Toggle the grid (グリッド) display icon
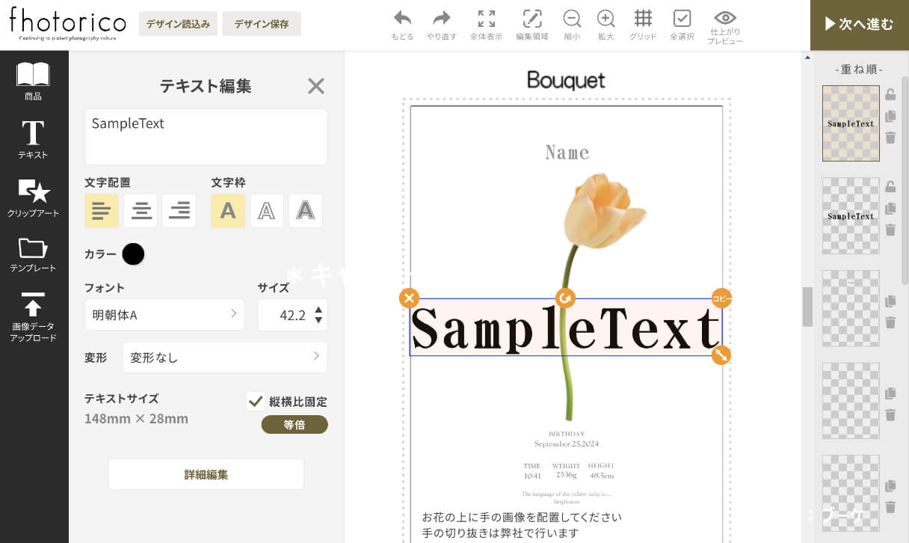 [x=643, y=19]
